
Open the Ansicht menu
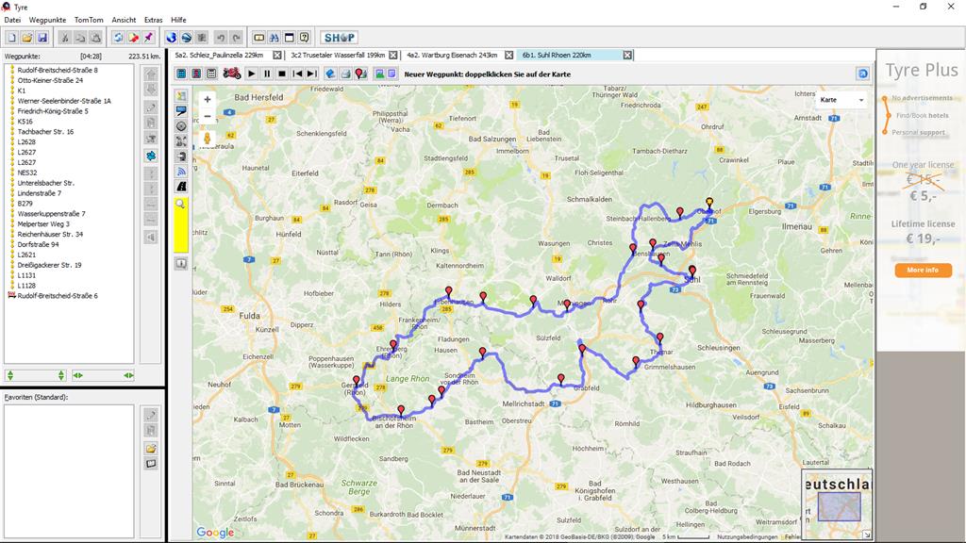coord(124,20)
